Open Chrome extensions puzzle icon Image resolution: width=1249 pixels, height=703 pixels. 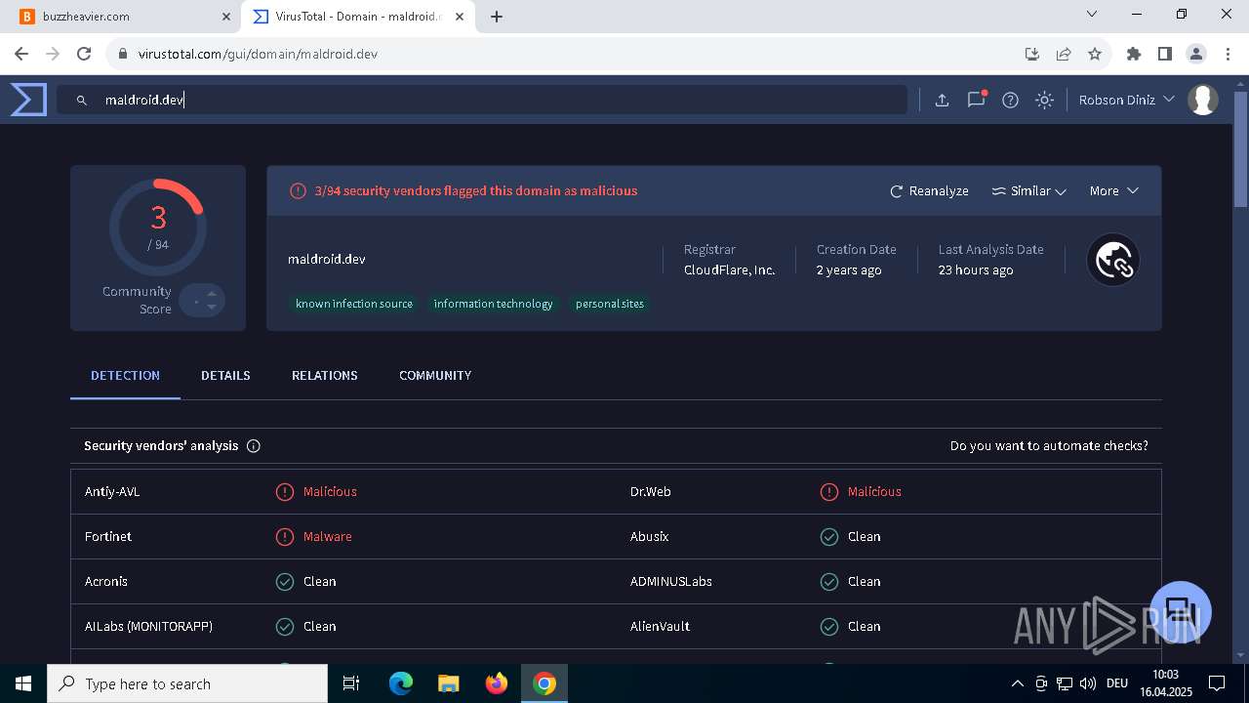coord(1134,54)
